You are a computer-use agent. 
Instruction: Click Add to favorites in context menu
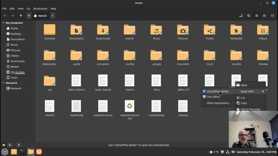[x=251, y=109]
